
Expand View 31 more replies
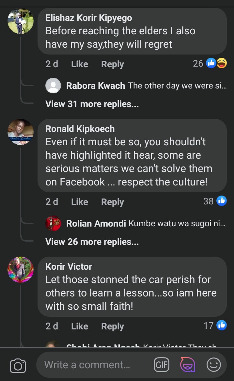point(92,104)
